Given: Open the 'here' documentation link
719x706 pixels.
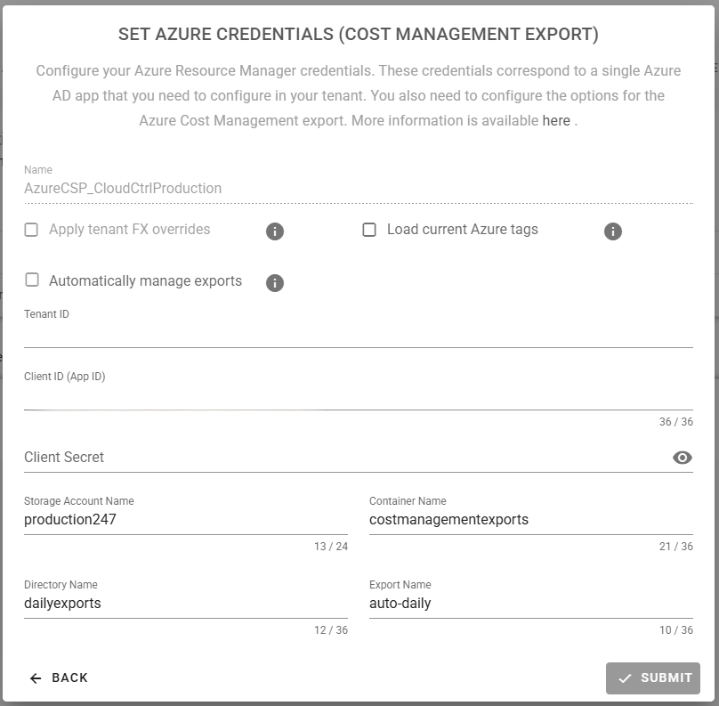Looking at the screenshot, I should pos(556,120).
